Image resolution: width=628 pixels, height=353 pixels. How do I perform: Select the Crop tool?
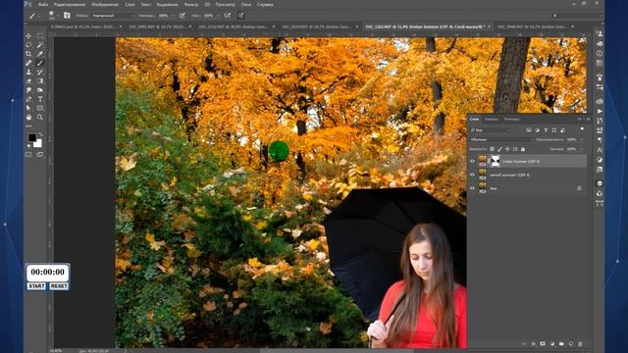click(x=28, y=54)
